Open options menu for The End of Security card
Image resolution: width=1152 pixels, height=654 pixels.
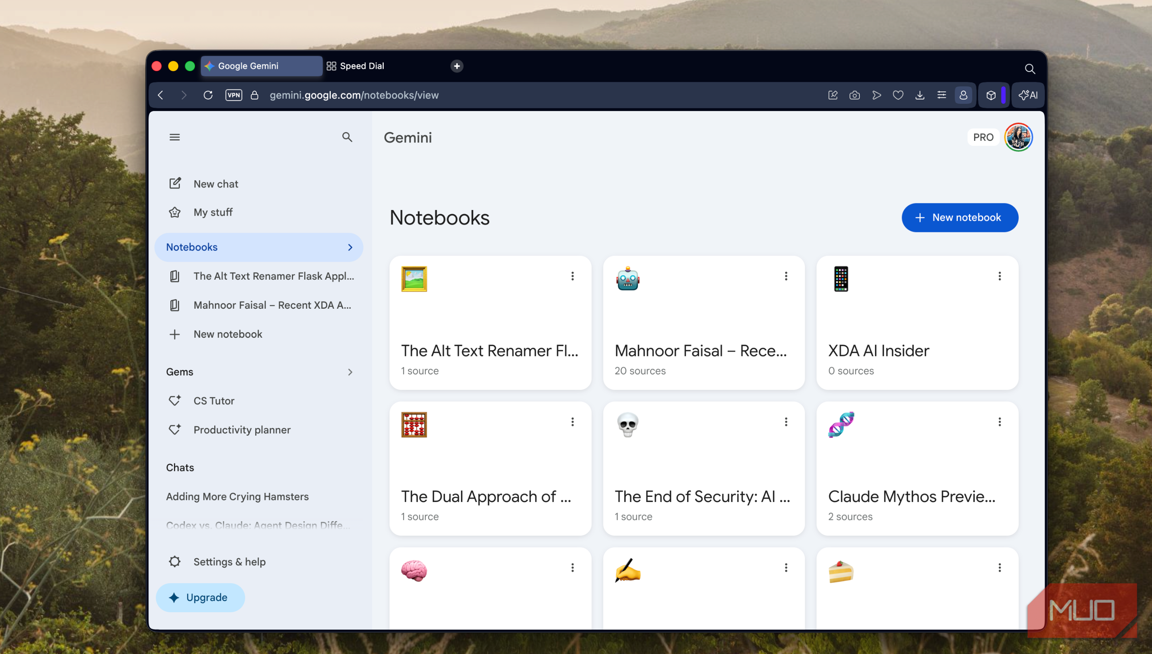coord(786,422)
